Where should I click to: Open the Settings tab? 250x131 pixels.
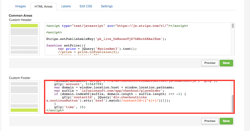(x=107, y=6)
